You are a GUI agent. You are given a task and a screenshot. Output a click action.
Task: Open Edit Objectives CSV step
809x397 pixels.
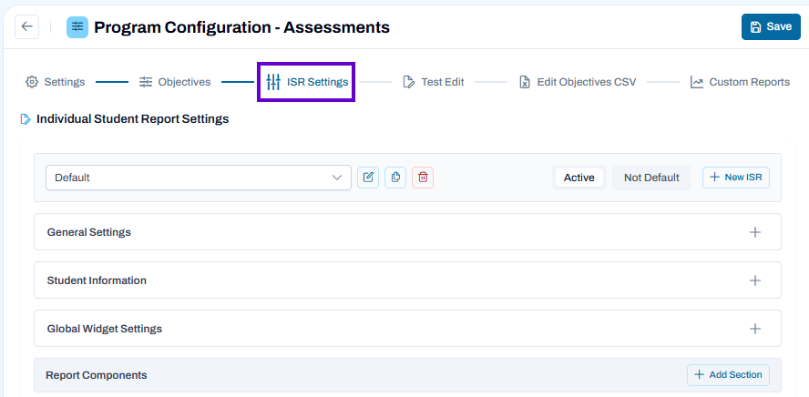coord(578,82)
